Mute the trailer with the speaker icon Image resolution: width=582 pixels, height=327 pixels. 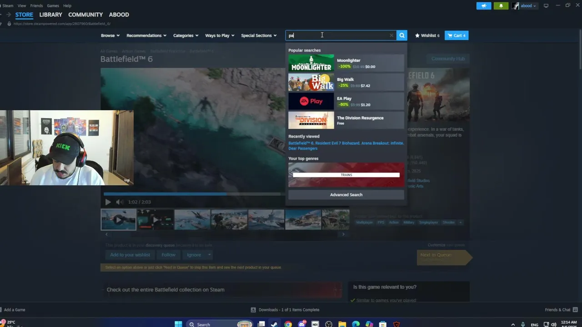click(119, 202)
